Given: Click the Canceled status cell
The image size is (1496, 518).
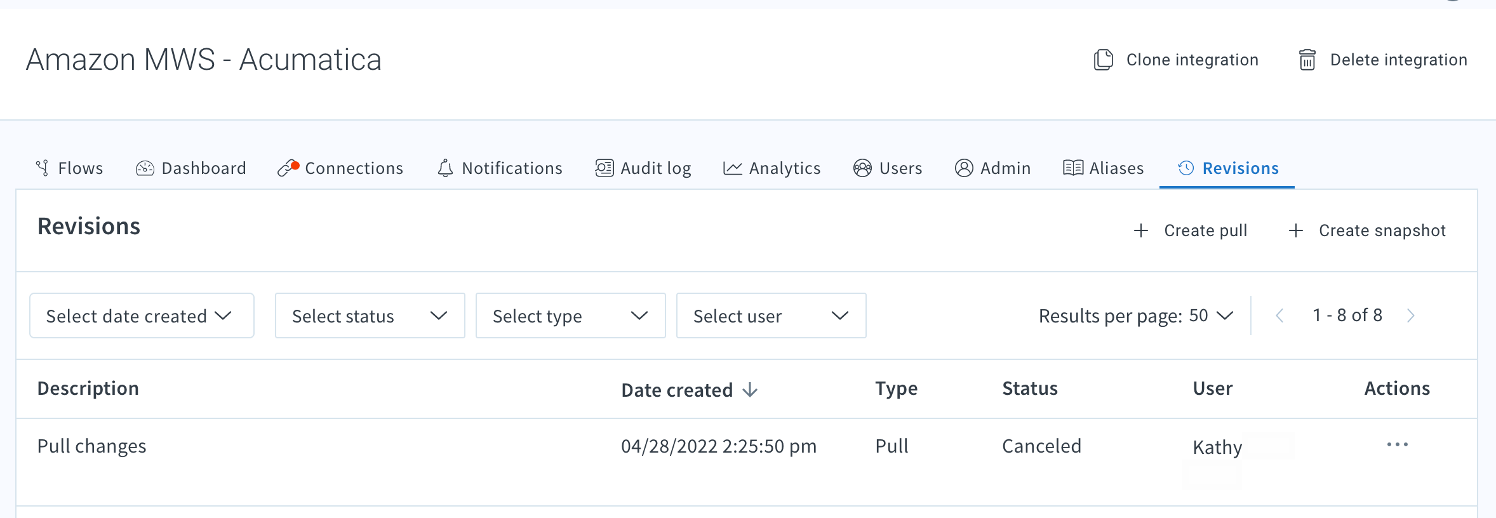Looking at the screenshot, I should tap(1042, 446).
